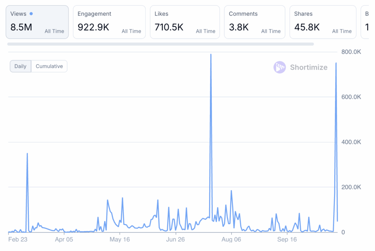Viewport: 375px width, 251px height.
Task: Select the Comments metric card
Action: coord(255,22)
